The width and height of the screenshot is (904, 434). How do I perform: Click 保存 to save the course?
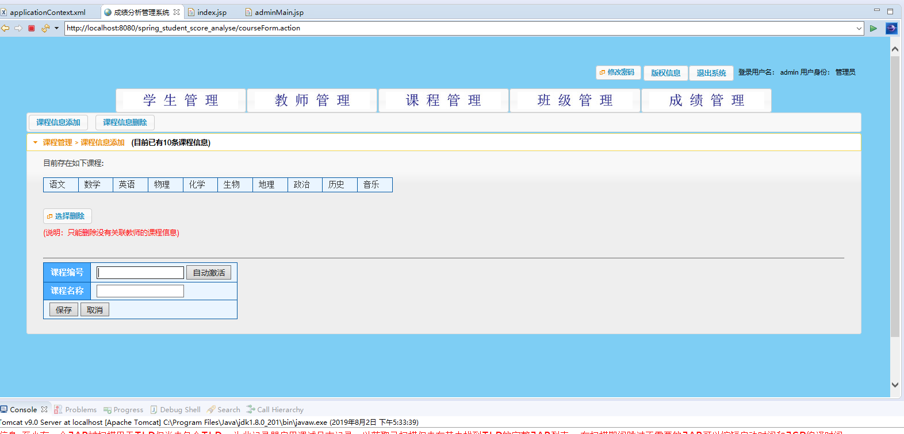[x=64, y=310]
